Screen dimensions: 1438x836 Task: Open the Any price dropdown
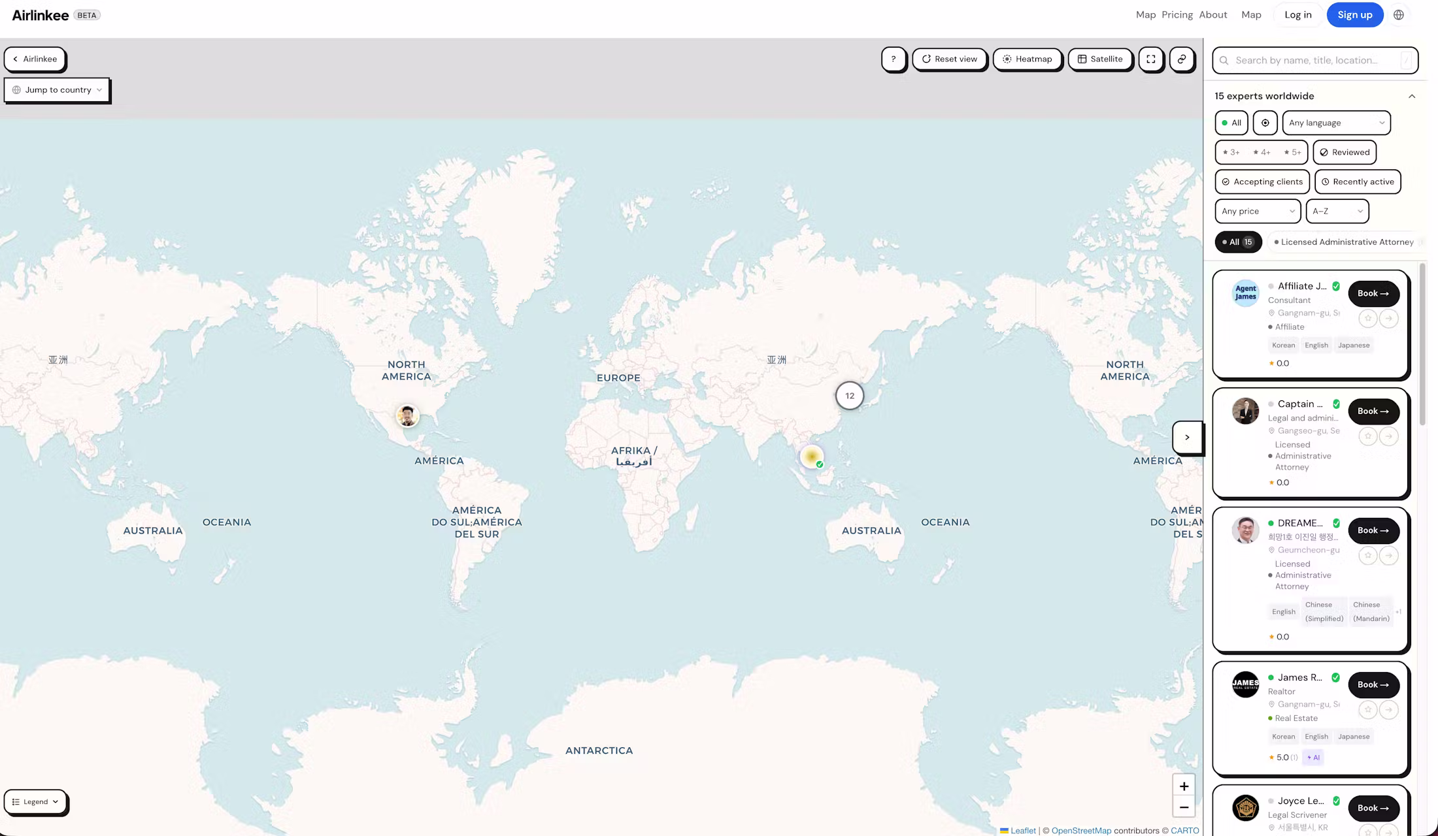pyautogui.click(x=1256, y=211)
